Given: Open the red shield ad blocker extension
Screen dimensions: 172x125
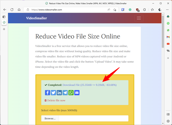Looking at the screenshot, I should point(137,10).
